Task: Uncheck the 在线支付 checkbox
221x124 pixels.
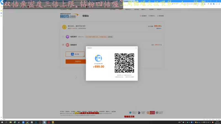Action: 63,45
